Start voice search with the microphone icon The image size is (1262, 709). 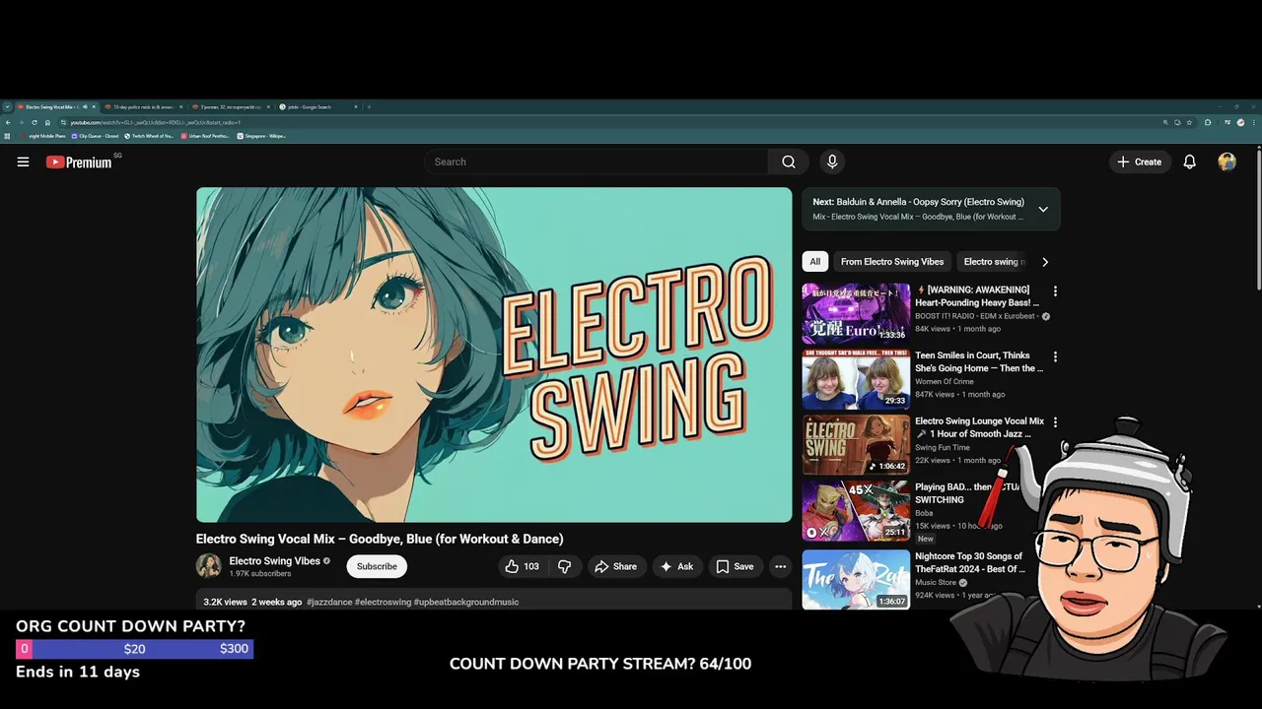(x=832, y=161)
